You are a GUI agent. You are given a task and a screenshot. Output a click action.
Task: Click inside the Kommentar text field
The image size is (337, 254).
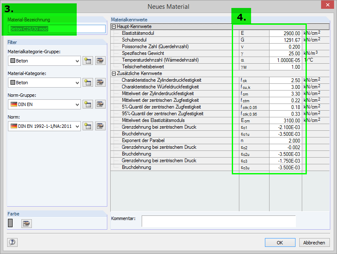[219, 221]
